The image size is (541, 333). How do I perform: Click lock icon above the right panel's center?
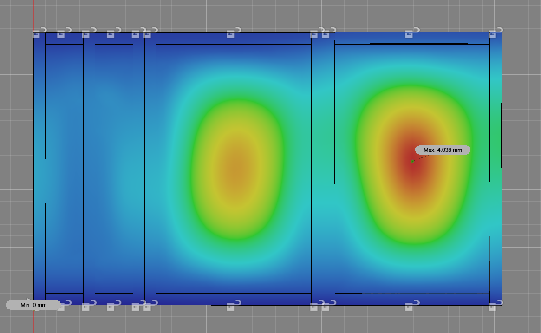[409, 33]
